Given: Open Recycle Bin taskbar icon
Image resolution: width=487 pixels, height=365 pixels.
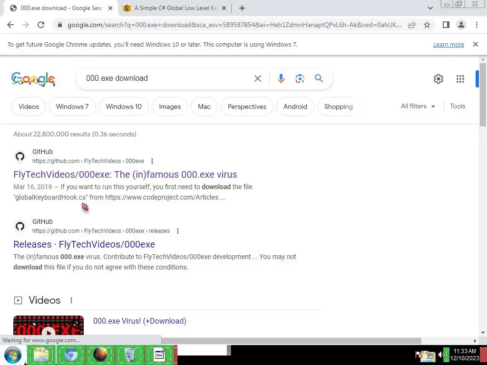Looking at the screenshot, I should click(x=129, y=355).
